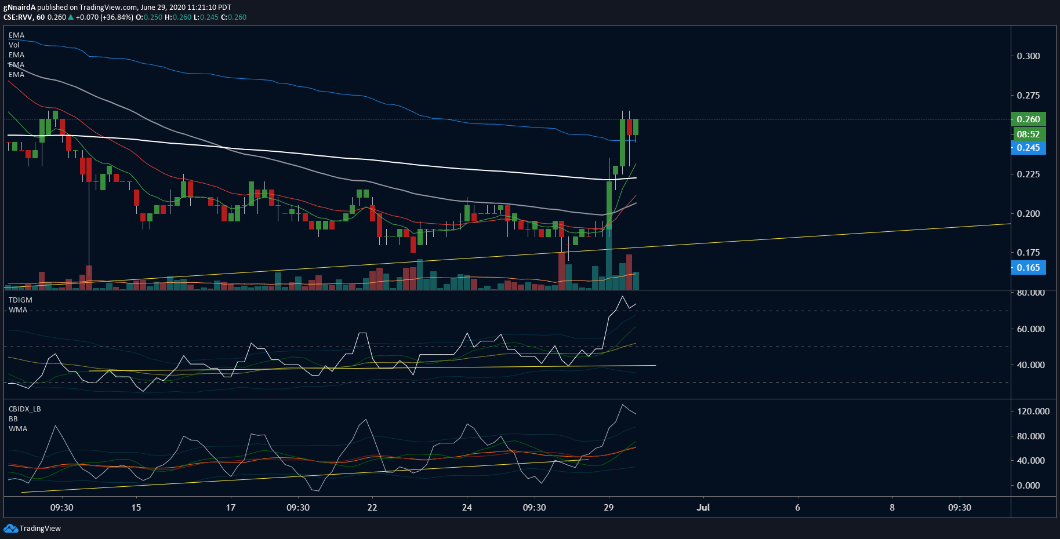Click the 6 date label on time axis

point(797,508)
